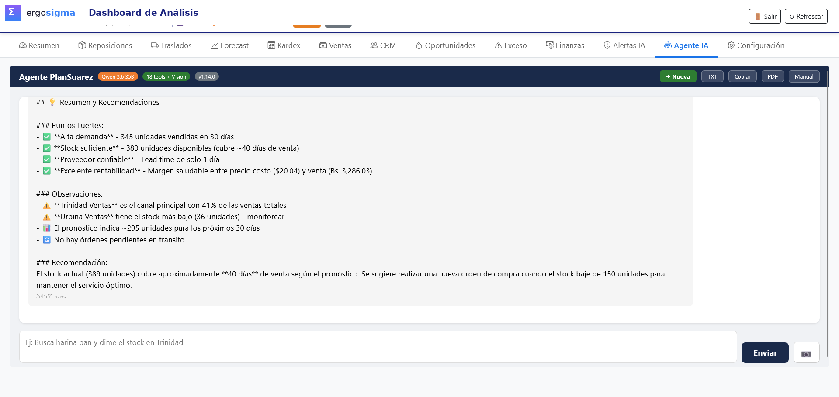
Task: Open the Kardex tab
Action: tap(284, 45)
